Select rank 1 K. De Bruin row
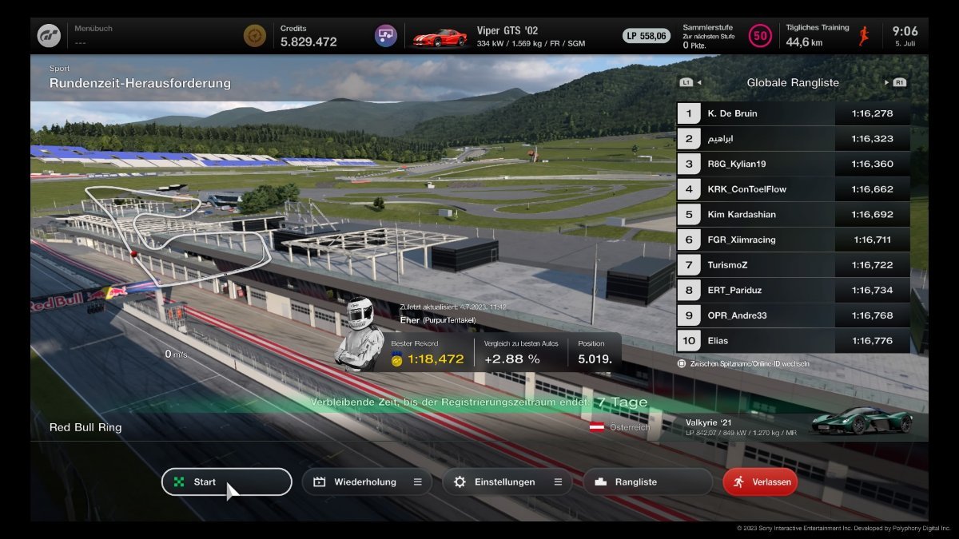 793,113
